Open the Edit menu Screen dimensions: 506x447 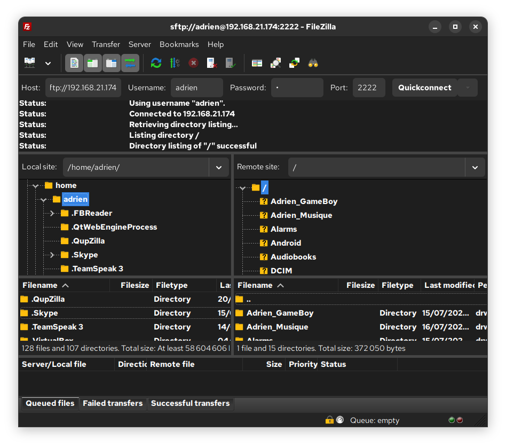tap(51, 44)
